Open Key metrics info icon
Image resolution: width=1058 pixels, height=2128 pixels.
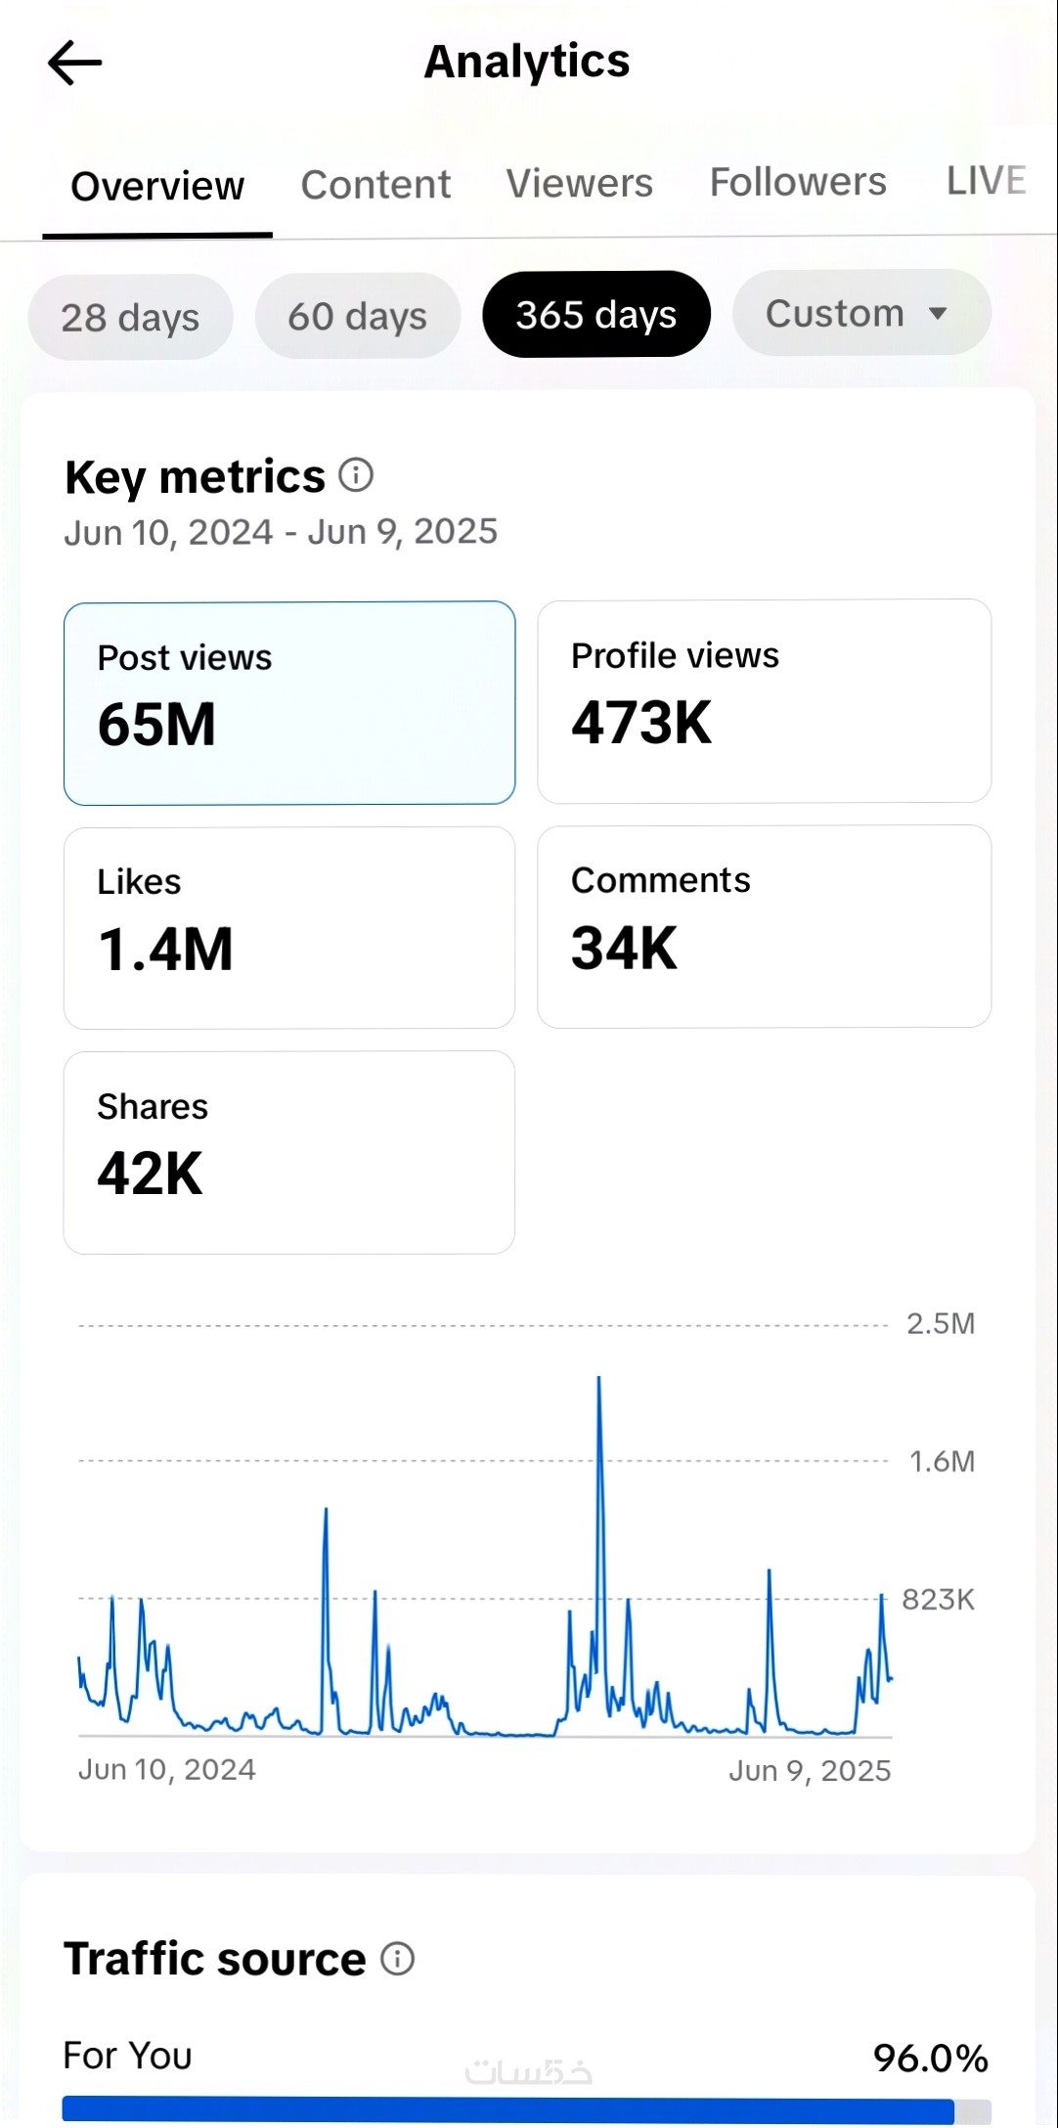pos(356,475)
